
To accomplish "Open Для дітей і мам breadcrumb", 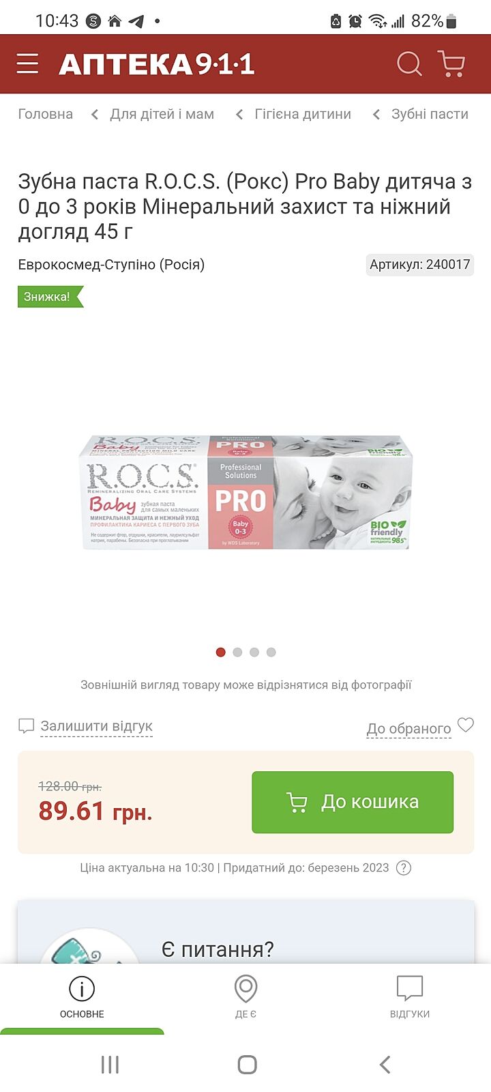I will pyautogui.click(x=162, y=114).
